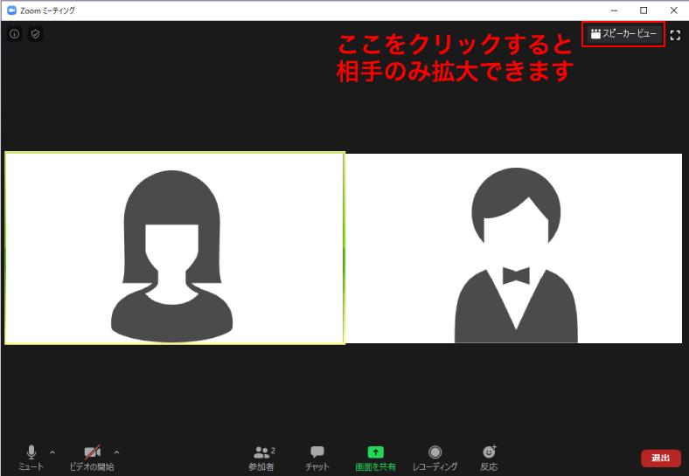
Task: Open the Chat panel
Action: pos(317,456)
